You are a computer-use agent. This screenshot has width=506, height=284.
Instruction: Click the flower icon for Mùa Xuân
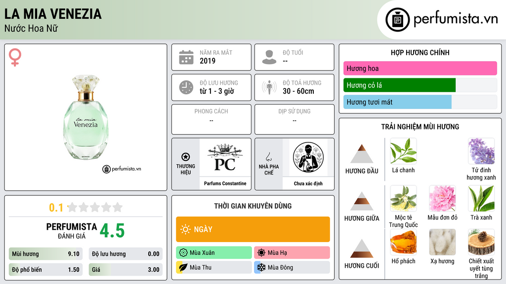(x=183, y=253)
